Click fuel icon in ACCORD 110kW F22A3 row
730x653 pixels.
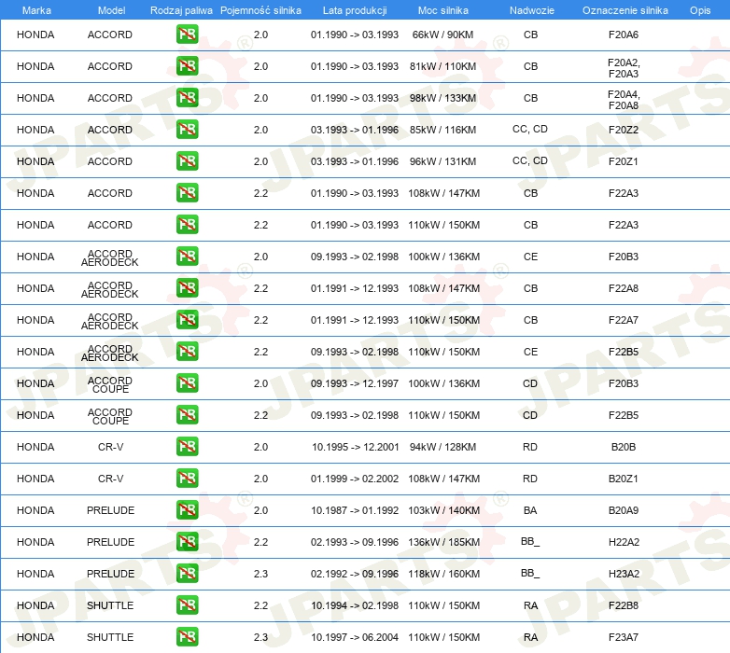pos(187,225)
